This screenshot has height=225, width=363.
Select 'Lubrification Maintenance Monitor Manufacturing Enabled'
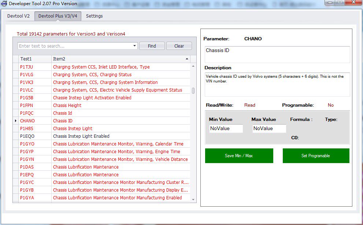pos(117,198)
